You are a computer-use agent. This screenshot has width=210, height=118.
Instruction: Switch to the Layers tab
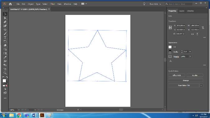tap(182, 11)
